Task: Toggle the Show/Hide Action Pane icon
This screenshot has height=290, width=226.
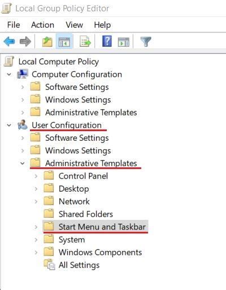Action: click(x=124, y=42)
